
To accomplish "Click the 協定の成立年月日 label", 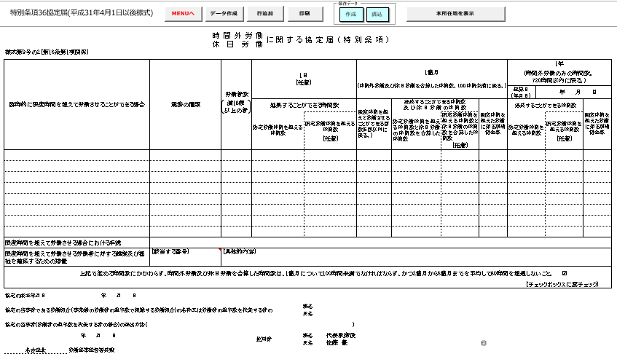I will 25,295.
